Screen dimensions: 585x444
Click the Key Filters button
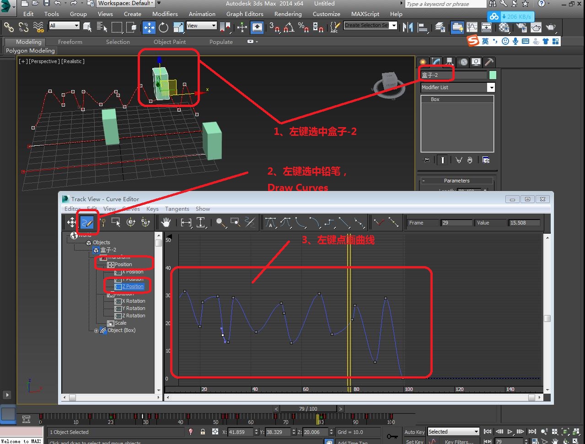coord(459,442)
